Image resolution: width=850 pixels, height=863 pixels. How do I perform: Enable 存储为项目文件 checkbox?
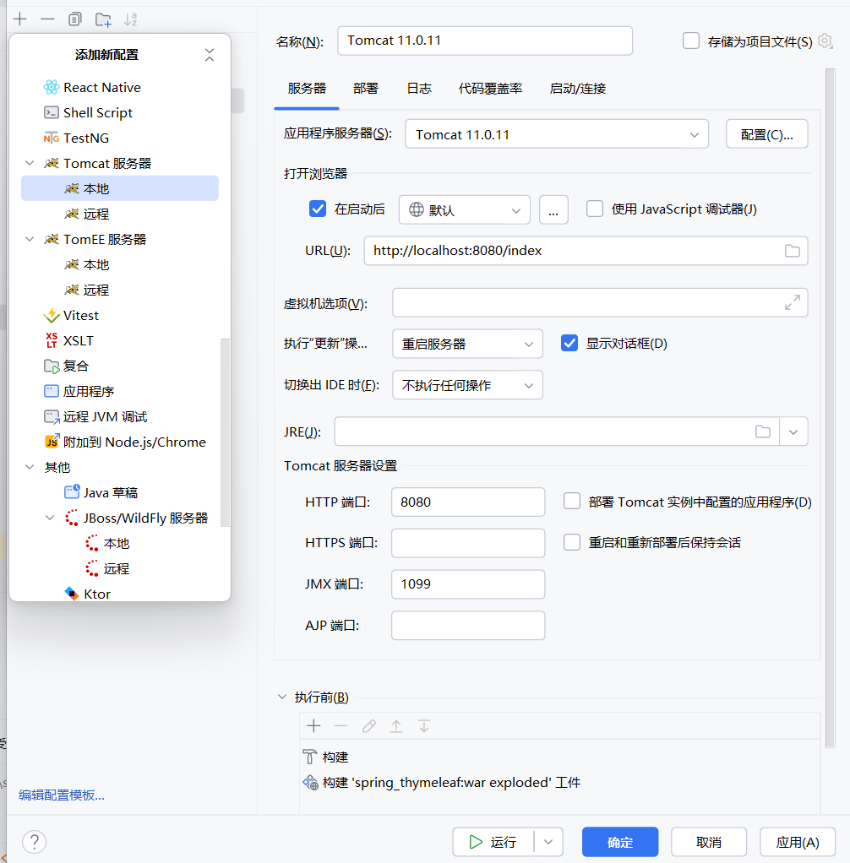coord(691,41)
